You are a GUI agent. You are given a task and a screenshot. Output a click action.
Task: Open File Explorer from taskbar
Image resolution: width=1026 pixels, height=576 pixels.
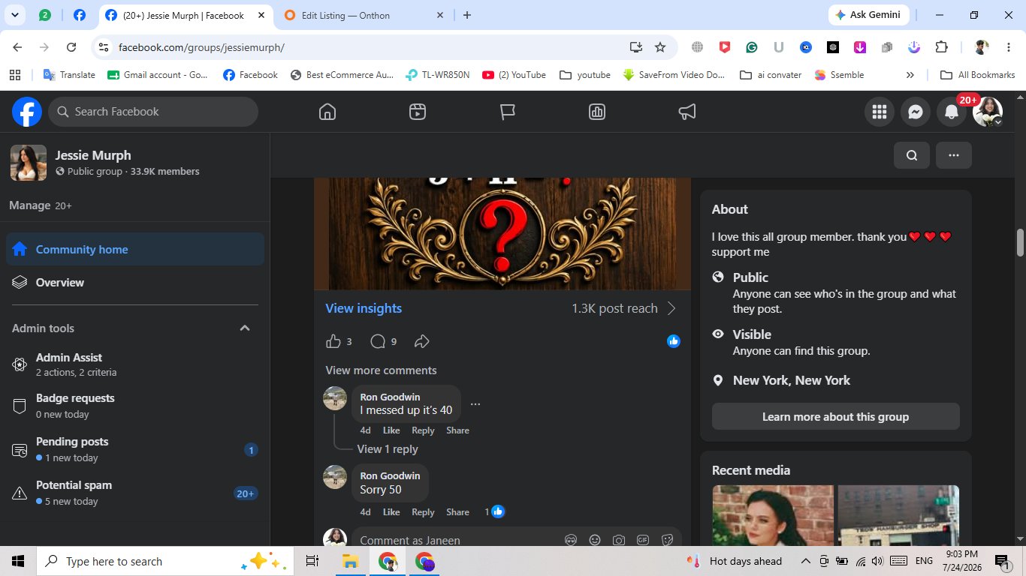coord(349,561)
